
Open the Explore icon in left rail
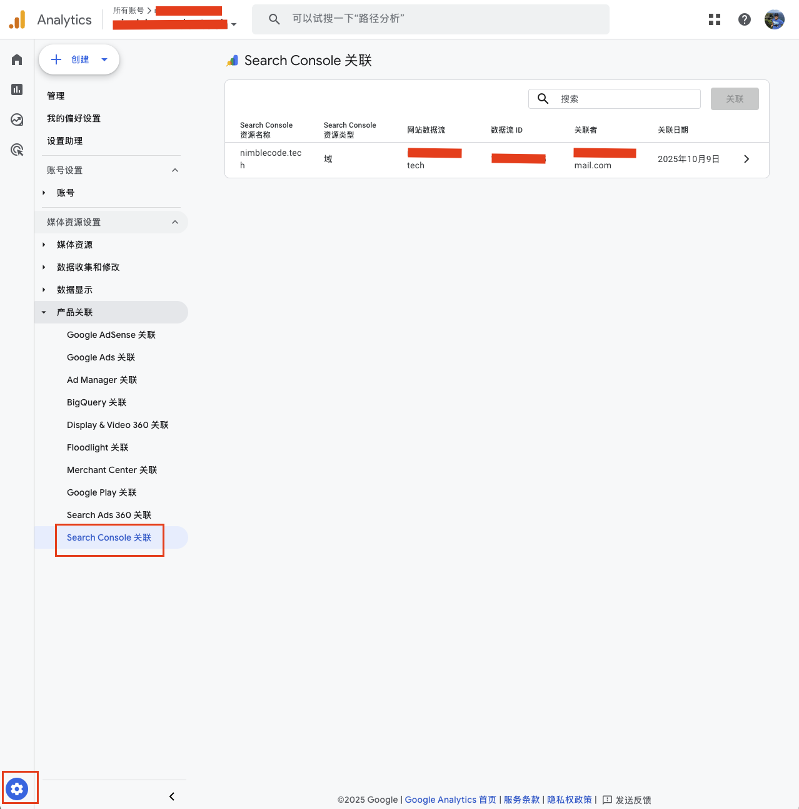17,120
